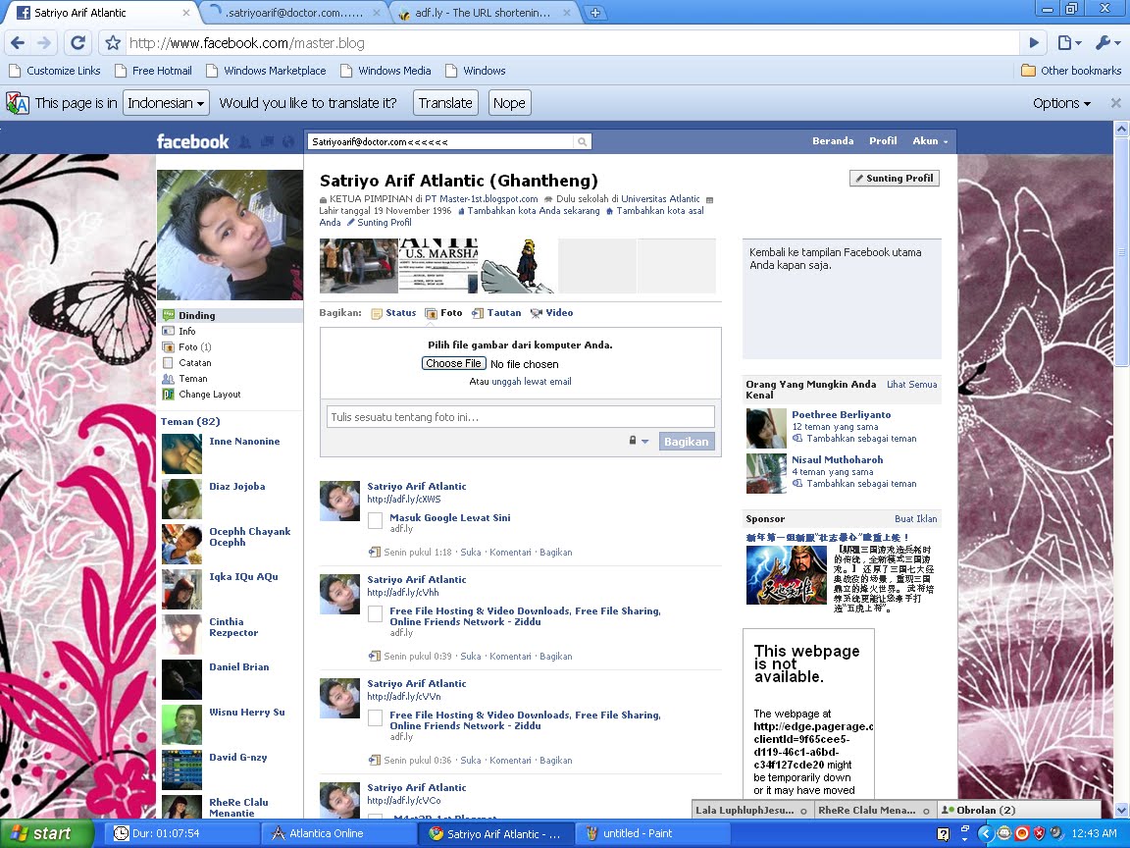Add Poethree Berliyanto as friend

[861, 439]
